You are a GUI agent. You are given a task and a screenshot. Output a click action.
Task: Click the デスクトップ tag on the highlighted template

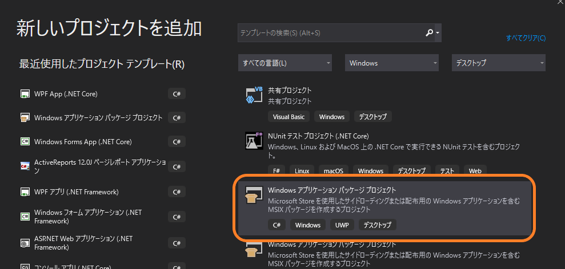[377, 225]
